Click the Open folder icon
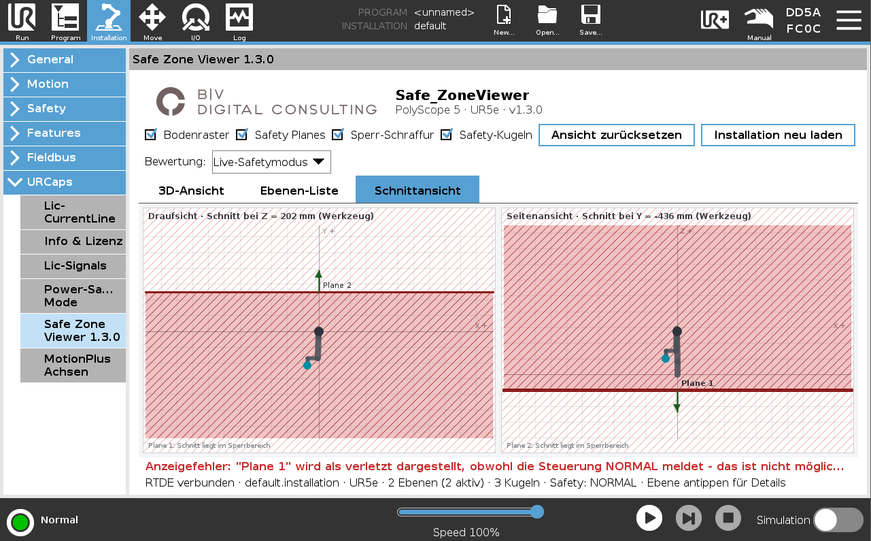Image resolution: width=871 pixels, height=541 pixels. coord(547,15)
